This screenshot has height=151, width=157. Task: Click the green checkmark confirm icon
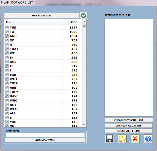(83, 16)
